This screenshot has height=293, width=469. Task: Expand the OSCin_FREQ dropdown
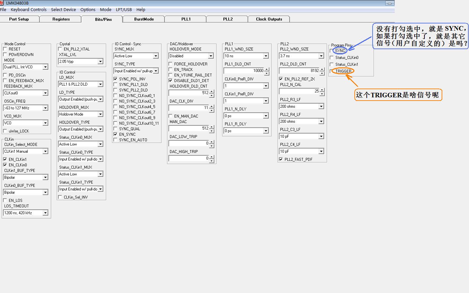pos(26,108)
